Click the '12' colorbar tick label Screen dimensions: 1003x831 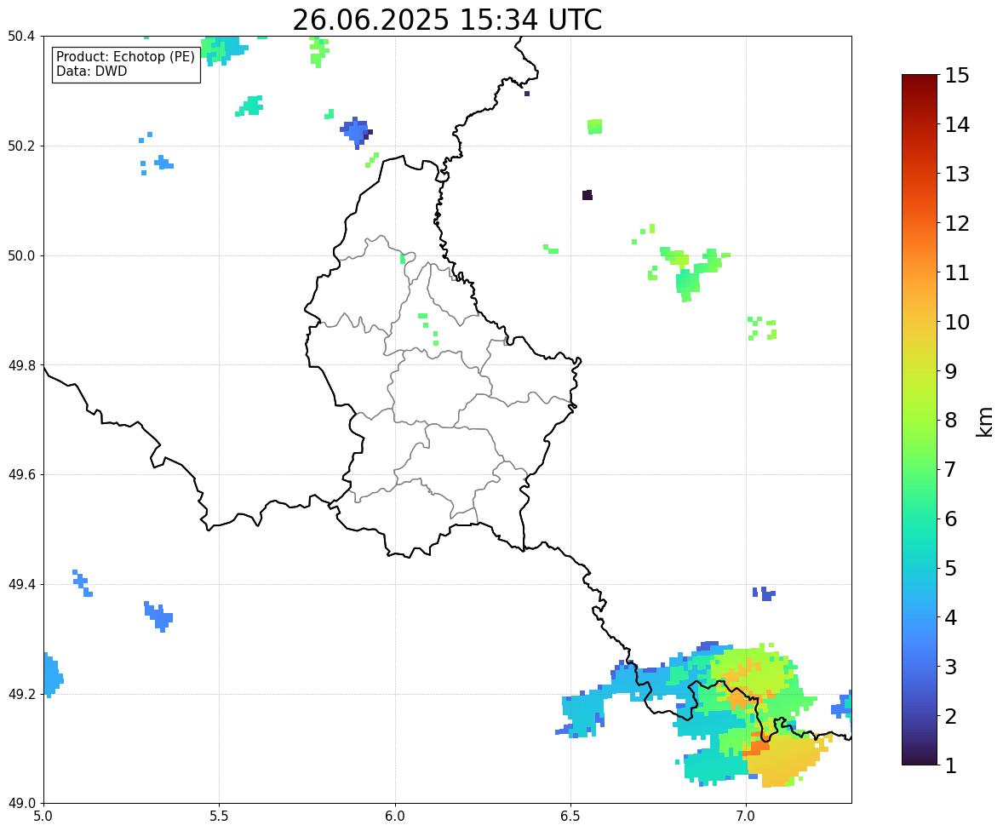click(x=957, y=223)
